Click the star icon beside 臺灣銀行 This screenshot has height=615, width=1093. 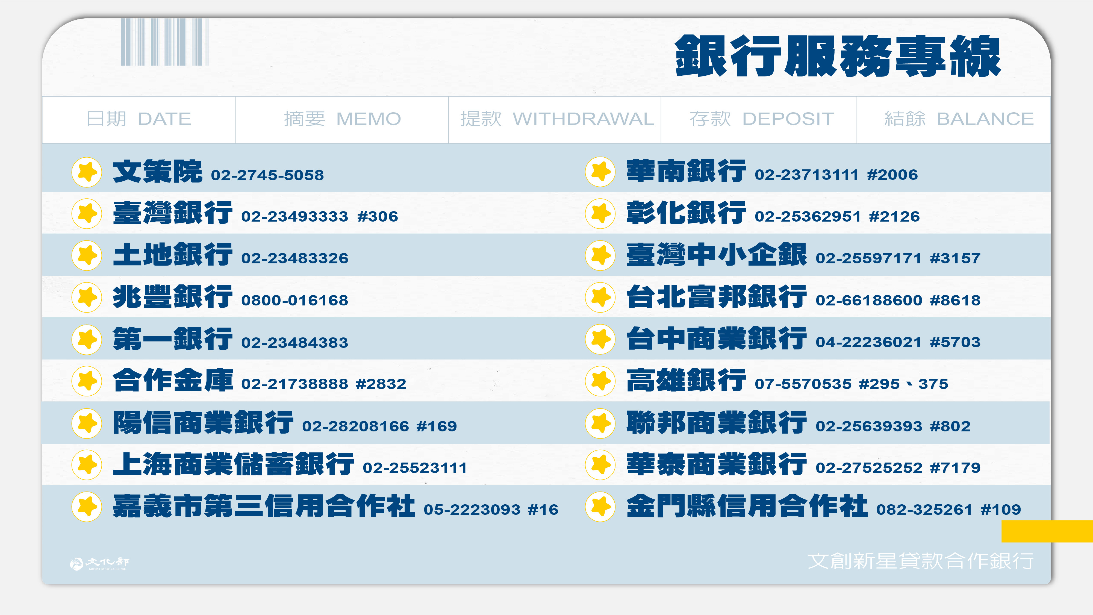tap(87, 213)
